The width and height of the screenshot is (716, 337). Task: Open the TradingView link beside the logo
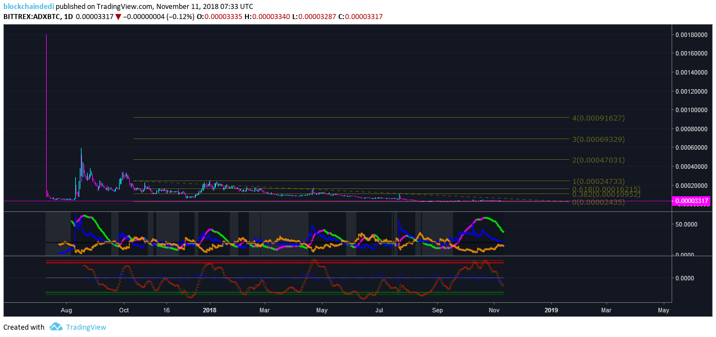pos(86,327)
